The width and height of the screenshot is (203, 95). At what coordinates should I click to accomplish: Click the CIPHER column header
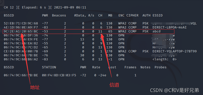132,15
